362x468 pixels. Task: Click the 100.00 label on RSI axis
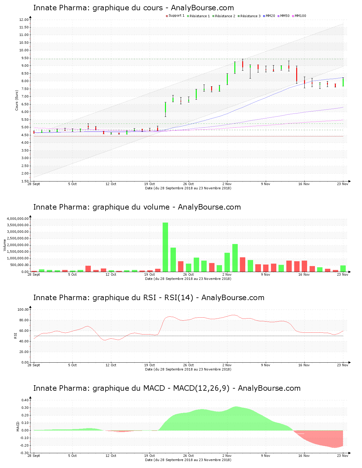(x=23, y=309)
